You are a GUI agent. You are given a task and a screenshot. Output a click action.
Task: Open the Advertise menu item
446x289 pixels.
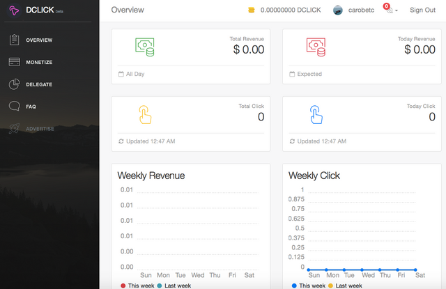[x=40, y=129]
